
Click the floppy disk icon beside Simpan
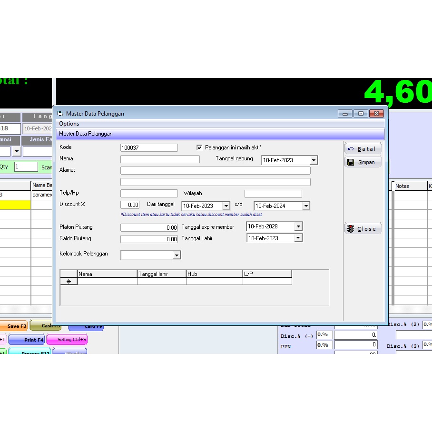pyautogui.click(x=351, y=162)
